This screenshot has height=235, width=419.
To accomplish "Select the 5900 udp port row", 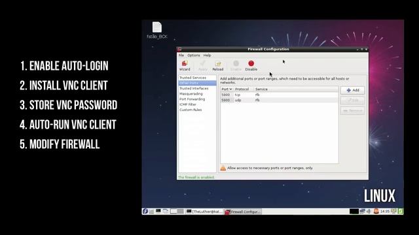I will click(x=280, y=100).
